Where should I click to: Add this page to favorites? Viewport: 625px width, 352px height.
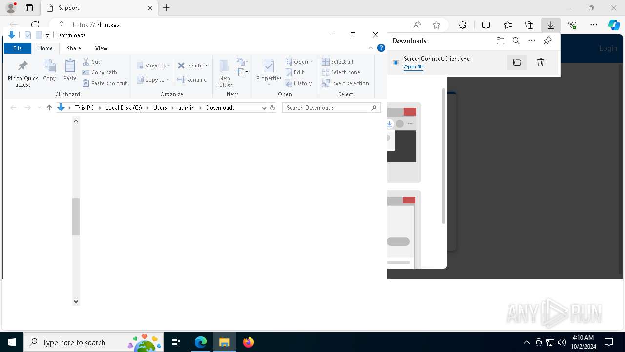(x=437, y=25)
